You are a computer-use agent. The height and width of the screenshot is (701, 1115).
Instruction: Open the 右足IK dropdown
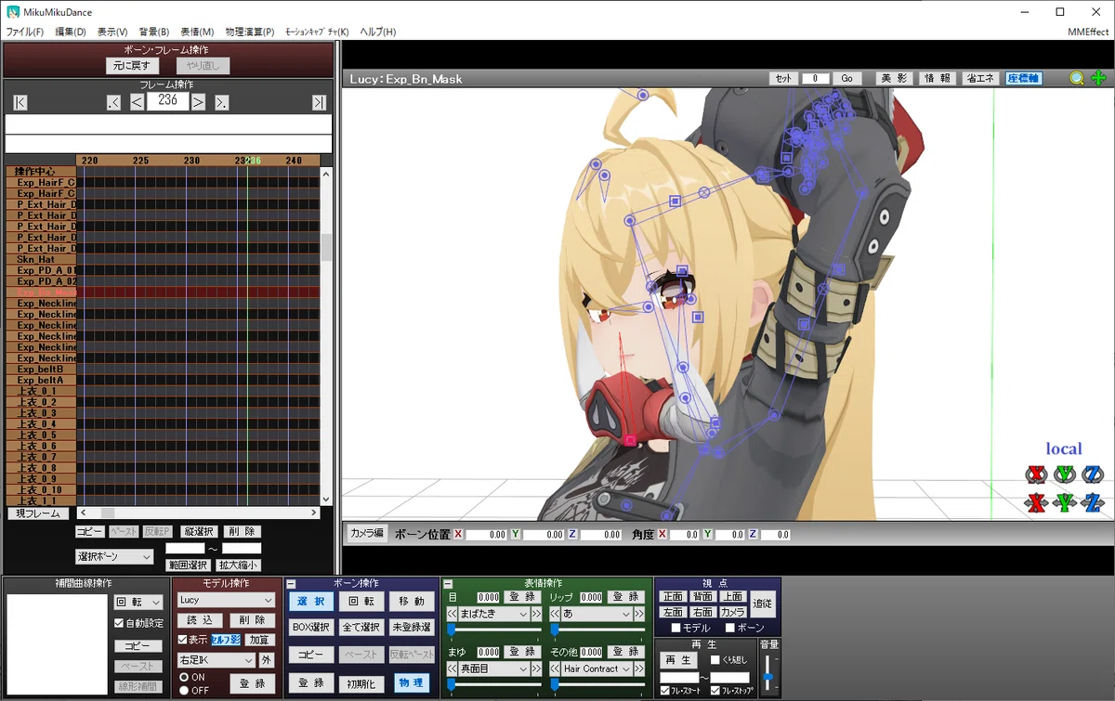pos(216,660)
